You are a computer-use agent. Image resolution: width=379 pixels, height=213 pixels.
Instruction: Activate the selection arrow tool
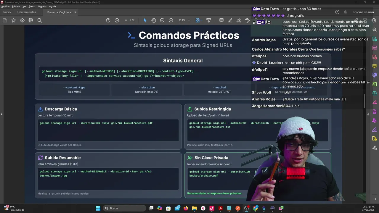coord(145,20)
